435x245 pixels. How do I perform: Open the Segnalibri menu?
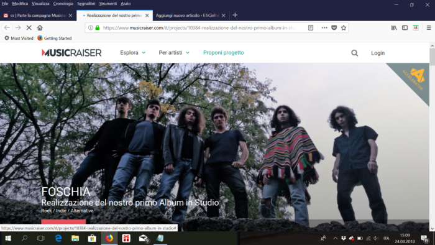86,4
